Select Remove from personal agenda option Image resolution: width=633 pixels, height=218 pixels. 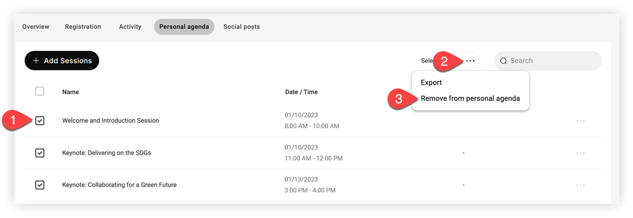tap(470, 99)
